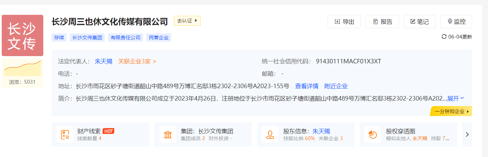The height and width of the screenshot is (157, 488).
Task: Click the 财产线索 property clues icon
Action: coord(65,135)
